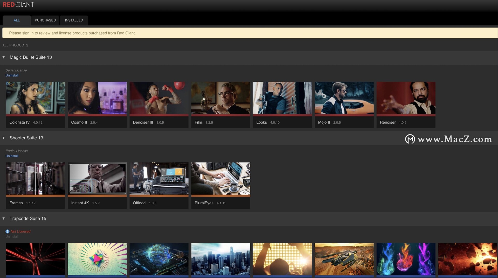
Task: Click the Film 1.2.5 label
Action: [x=204, y=122]
